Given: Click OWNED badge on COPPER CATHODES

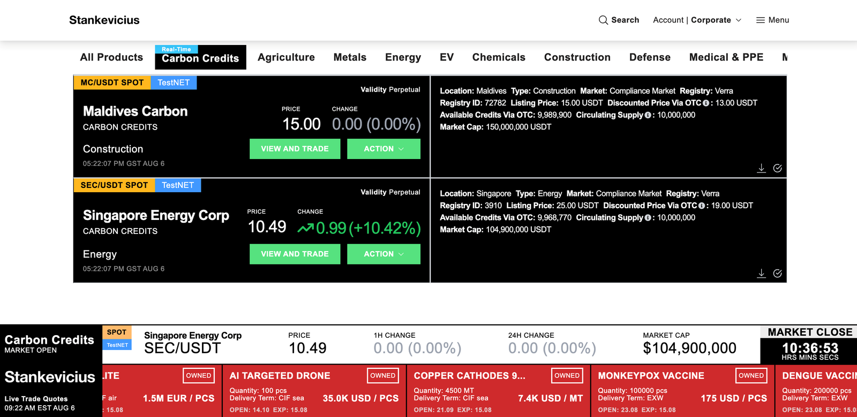Looking at the screenshot, I should point(567,376).
